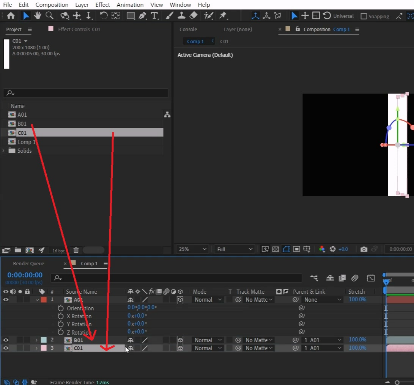414x385 pixels.
Task: Hide the C01 layer eye icon
Action: coord(6,348)
